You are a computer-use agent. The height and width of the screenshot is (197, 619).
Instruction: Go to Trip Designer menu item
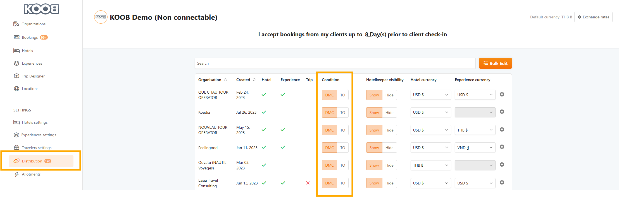click(x=33, y=76)
